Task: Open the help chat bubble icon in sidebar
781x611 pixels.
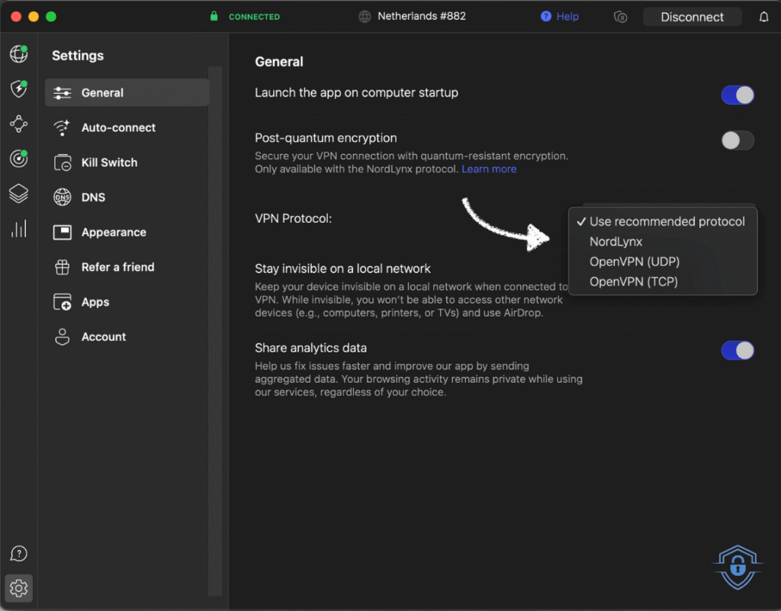Action: coord(19,553)
